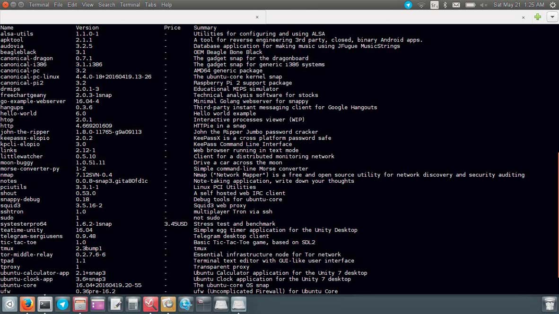Add a new terminal tab with green plus
The image size is (559, 314).
538,17
